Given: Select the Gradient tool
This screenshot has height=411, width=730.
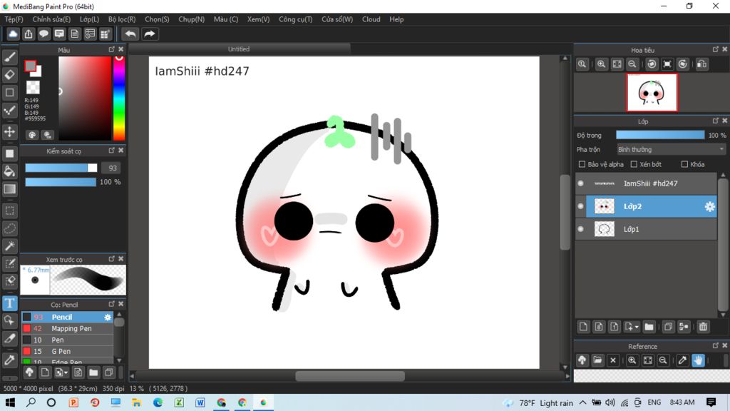Looking at the screenshot, I should pos(10,188).
